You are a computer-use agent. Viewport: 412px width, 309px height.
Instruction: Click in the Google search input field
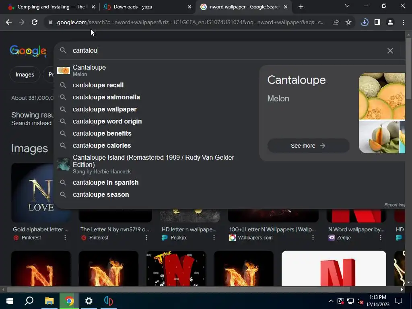click(226, 50)
